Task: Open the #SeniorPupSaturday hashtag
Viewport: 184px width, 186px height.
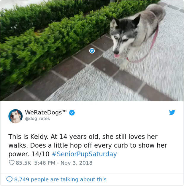Action: (x=84, y=154)
